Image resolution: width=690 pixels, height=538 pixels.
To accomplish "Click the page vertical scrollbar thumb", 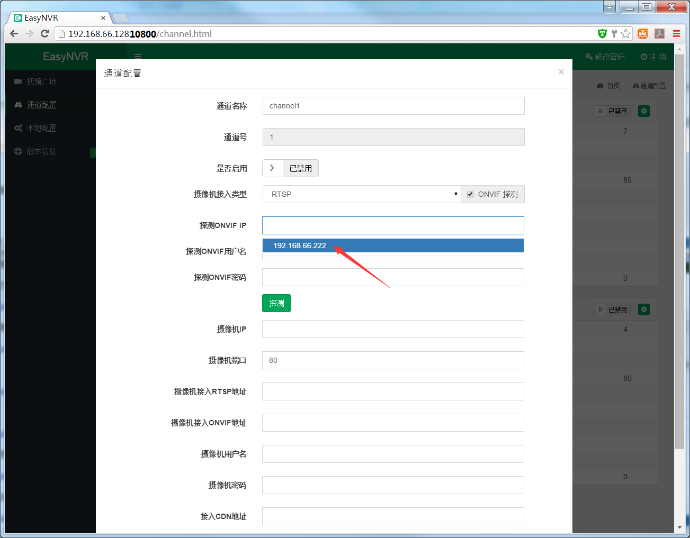I will coord(679,251).
